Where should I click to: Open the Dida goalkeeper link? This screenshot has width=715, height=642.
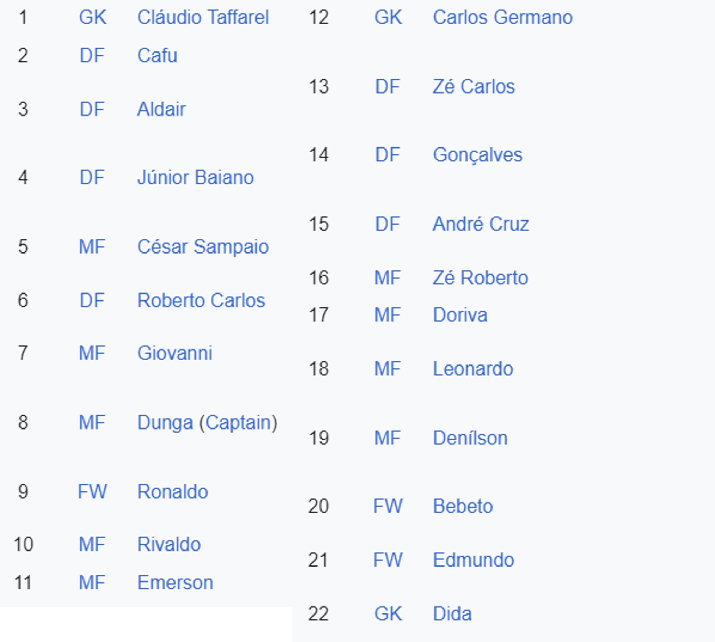point(452,614)
